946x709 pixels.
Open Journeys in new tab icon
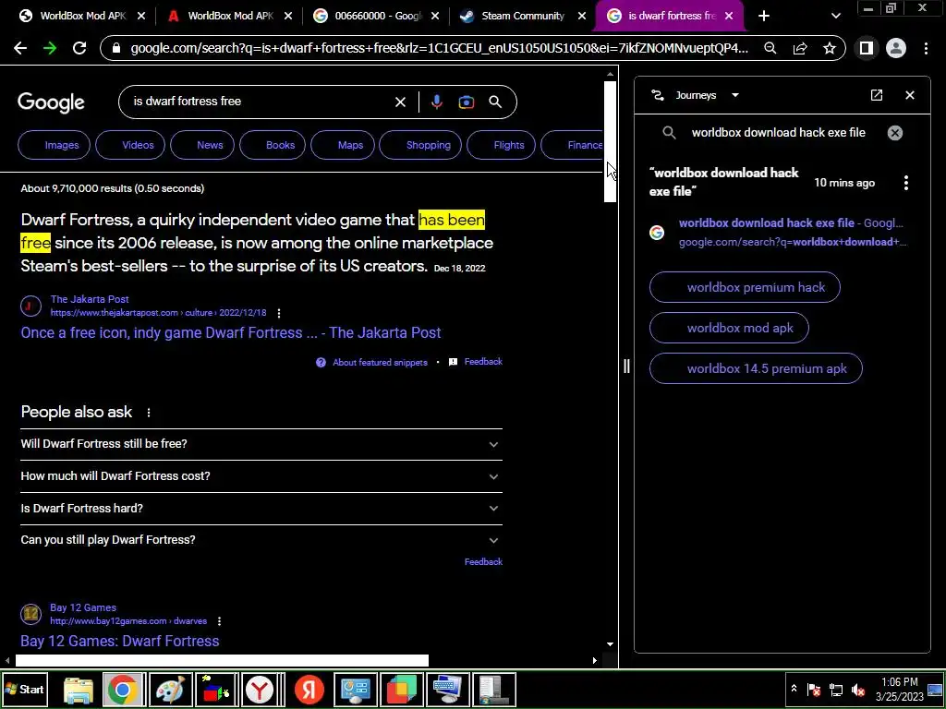[x=877, y=95]
